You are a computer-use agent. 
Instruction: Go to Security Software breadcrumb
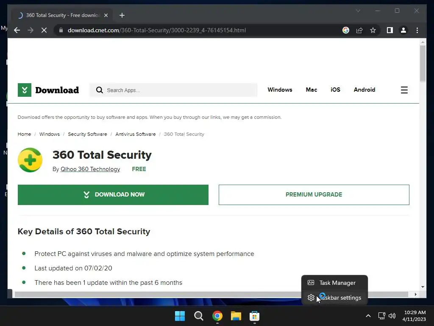click(x=87, y=134)
